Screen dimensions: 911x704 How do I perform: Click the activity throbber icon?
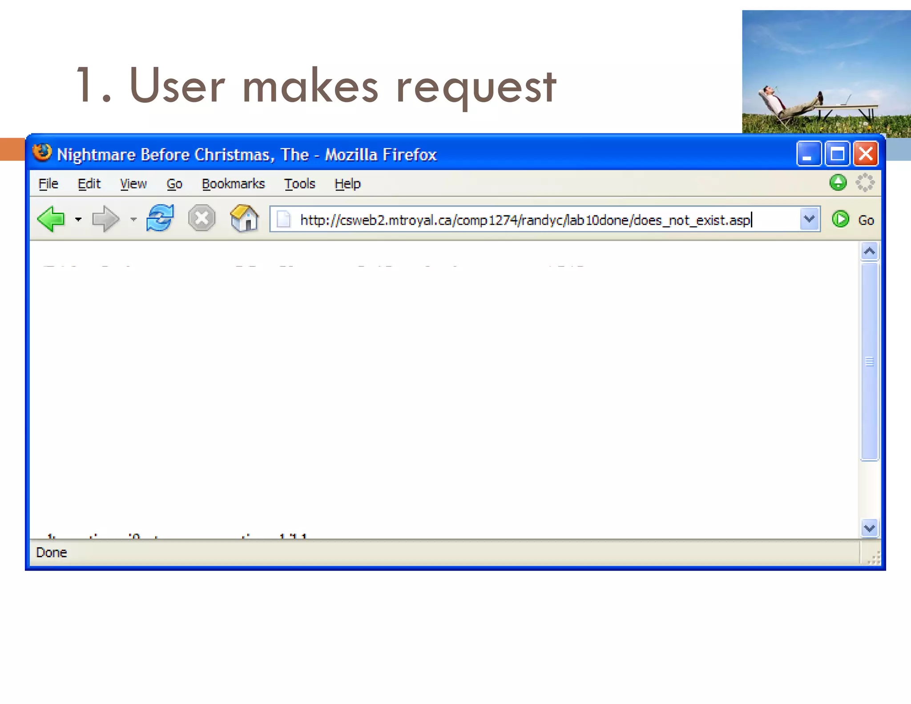[865, 182]
